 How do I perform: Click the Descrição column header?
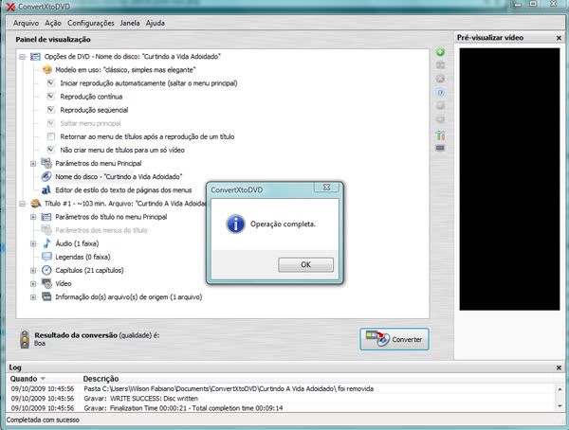click(x=101, y=379)
